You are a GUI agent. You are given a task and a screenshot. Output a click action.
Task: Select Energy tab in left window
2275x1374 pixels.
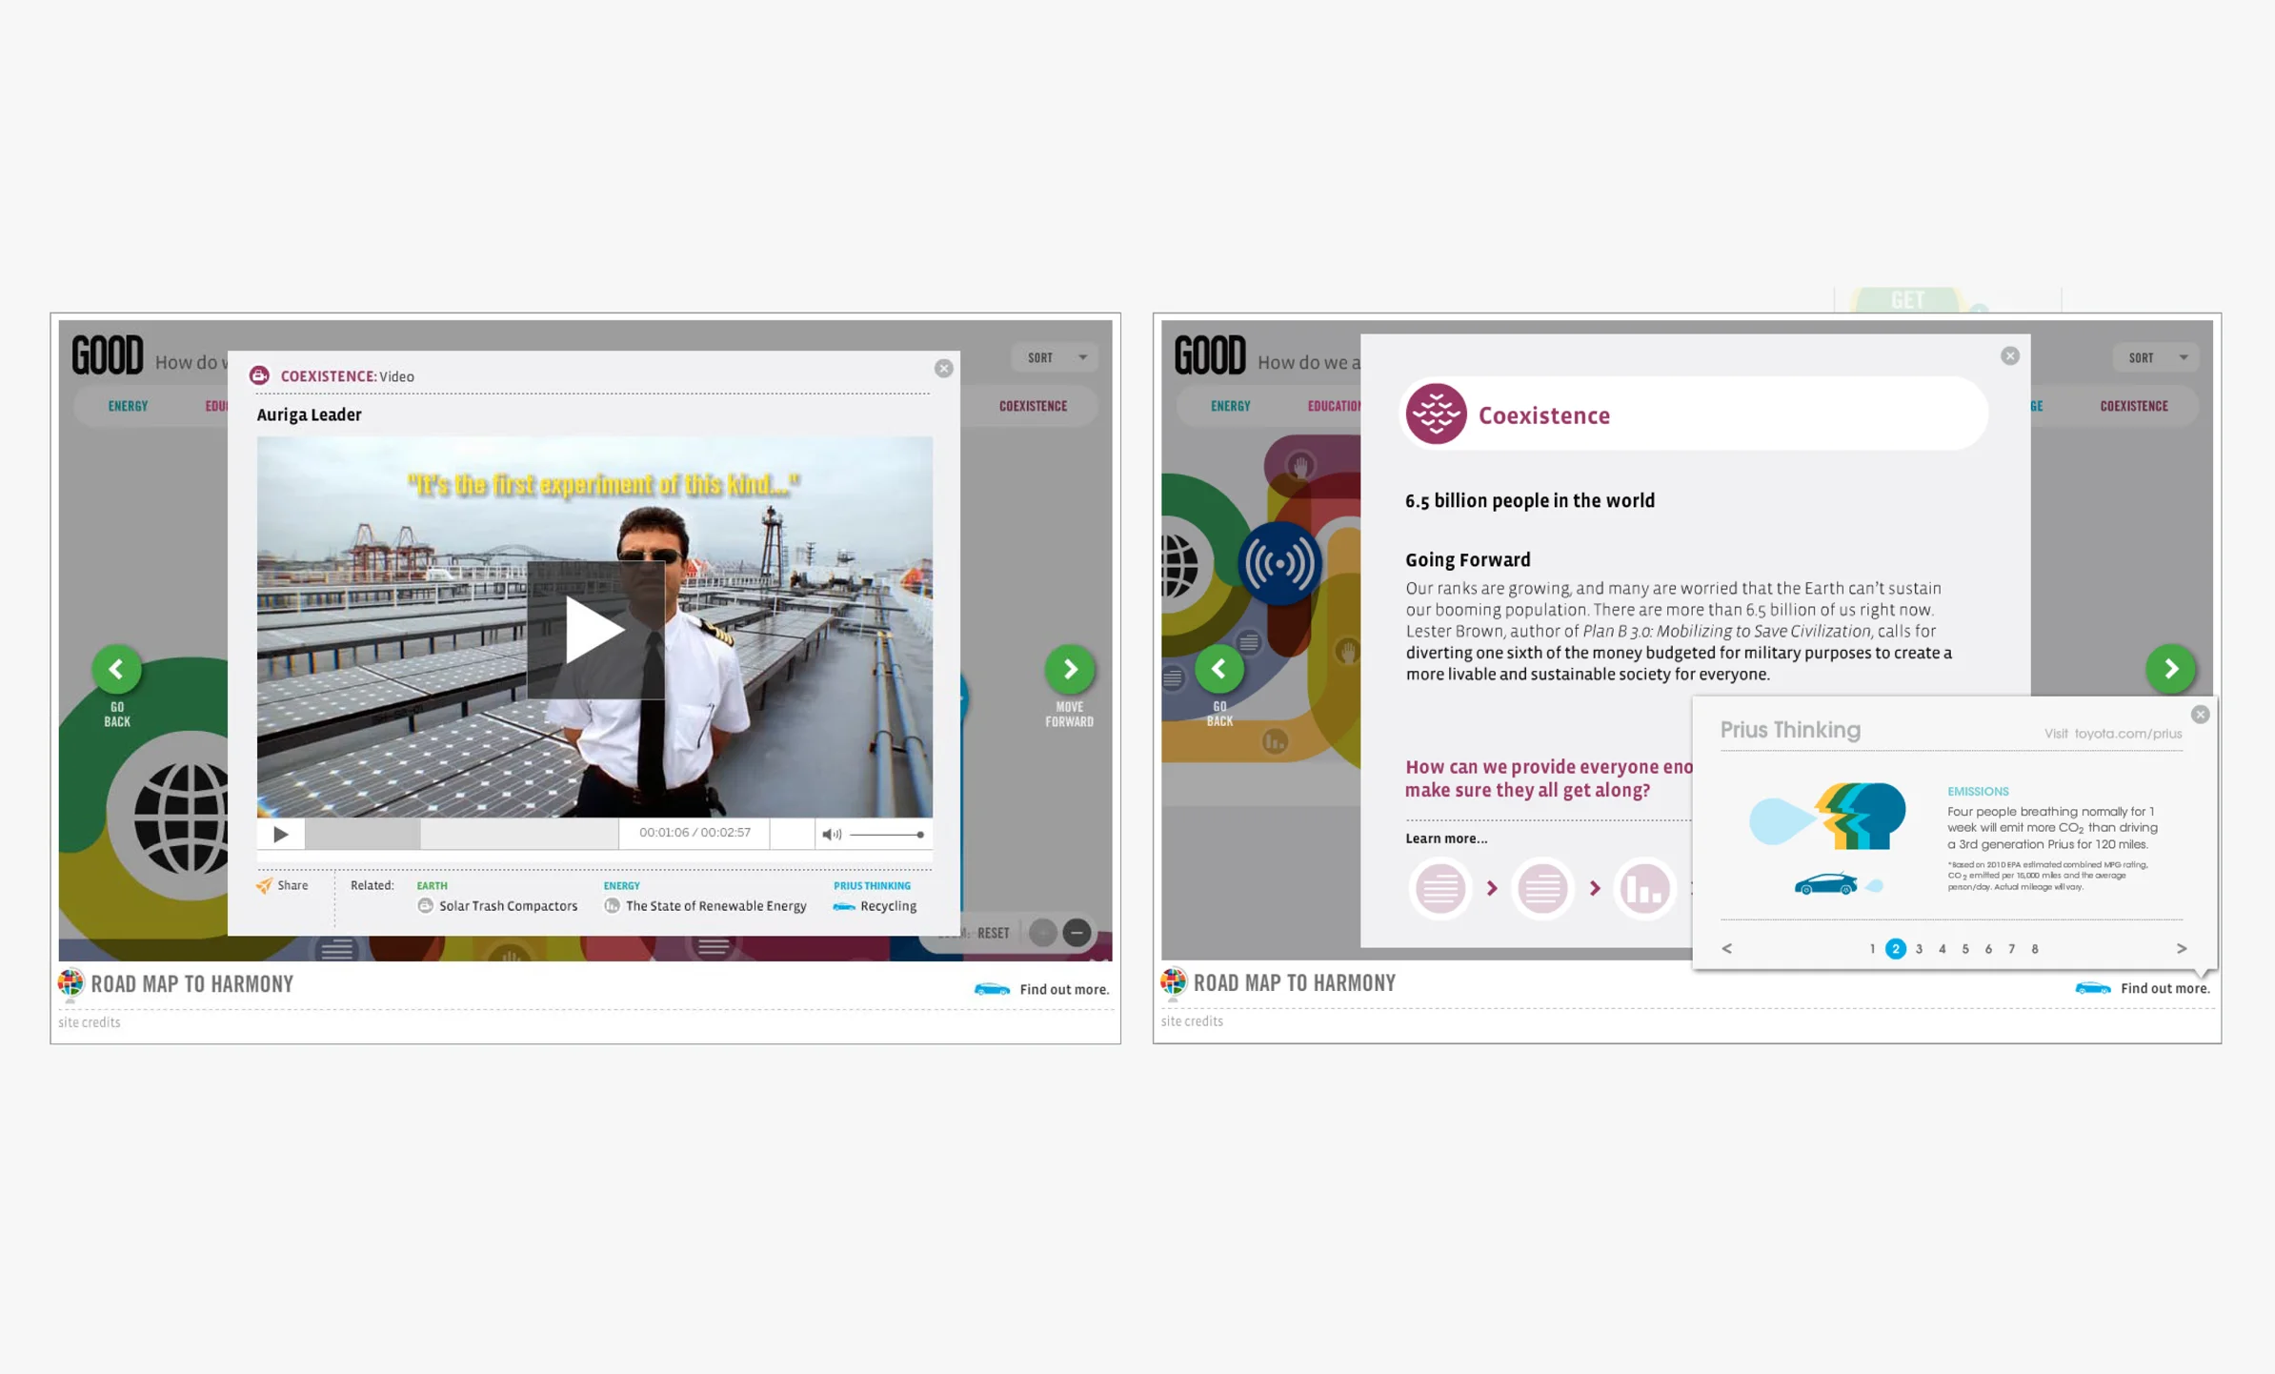click(128, 406)
